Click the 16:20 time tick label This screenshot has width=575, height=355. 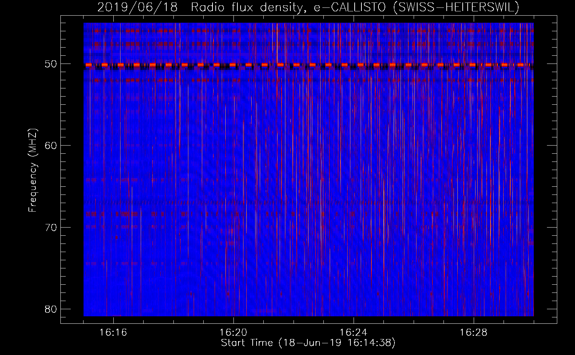[x=233, y=333]
